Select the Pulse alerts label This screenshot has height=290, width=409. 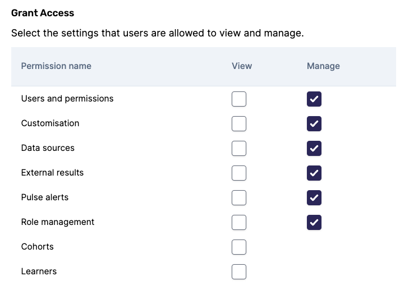click(45, 197)
